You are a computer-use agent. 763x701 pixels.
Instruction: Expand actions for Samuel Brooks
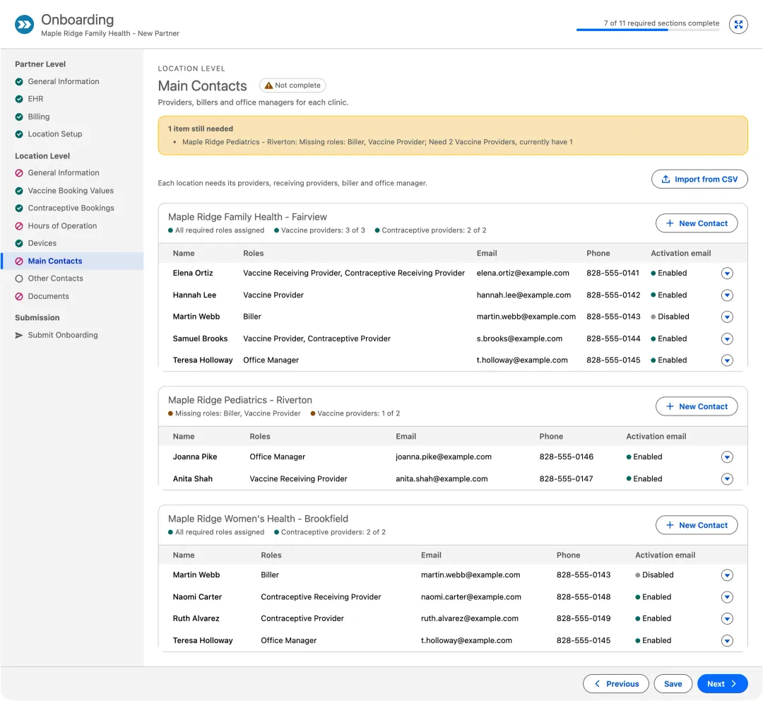pyautogui.click(x=727, y=338)
